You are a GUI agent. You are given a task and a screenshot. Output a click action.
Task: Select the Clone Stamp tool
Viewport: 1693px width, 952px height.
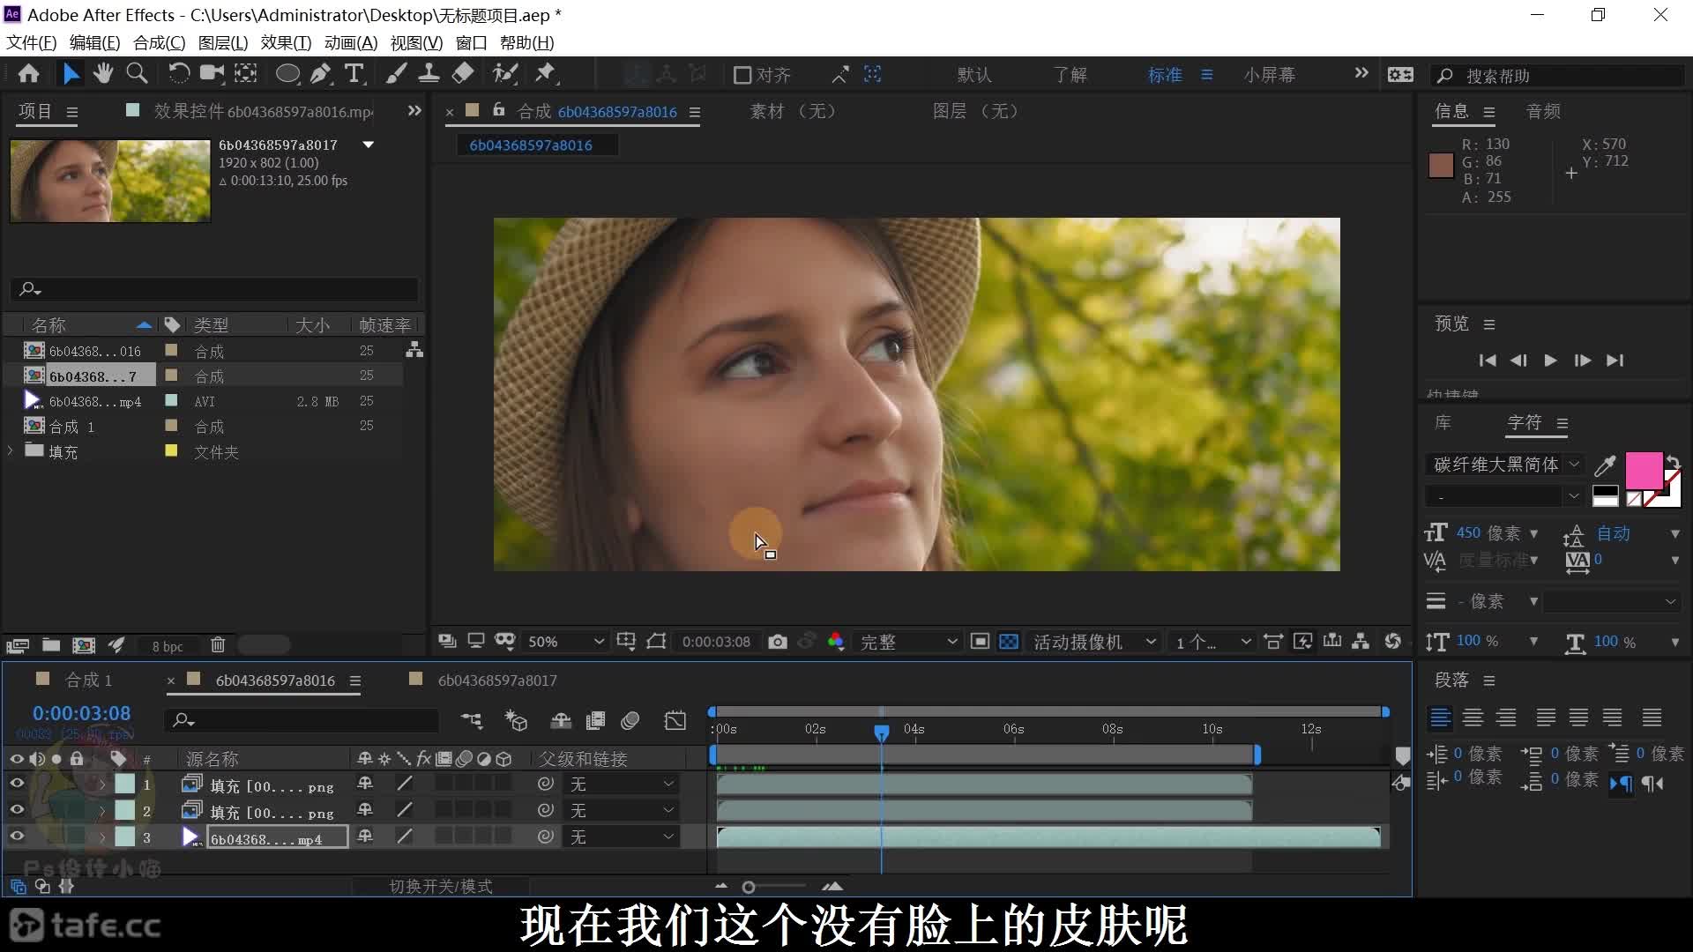pyautogui.click(x=429, y=74)
